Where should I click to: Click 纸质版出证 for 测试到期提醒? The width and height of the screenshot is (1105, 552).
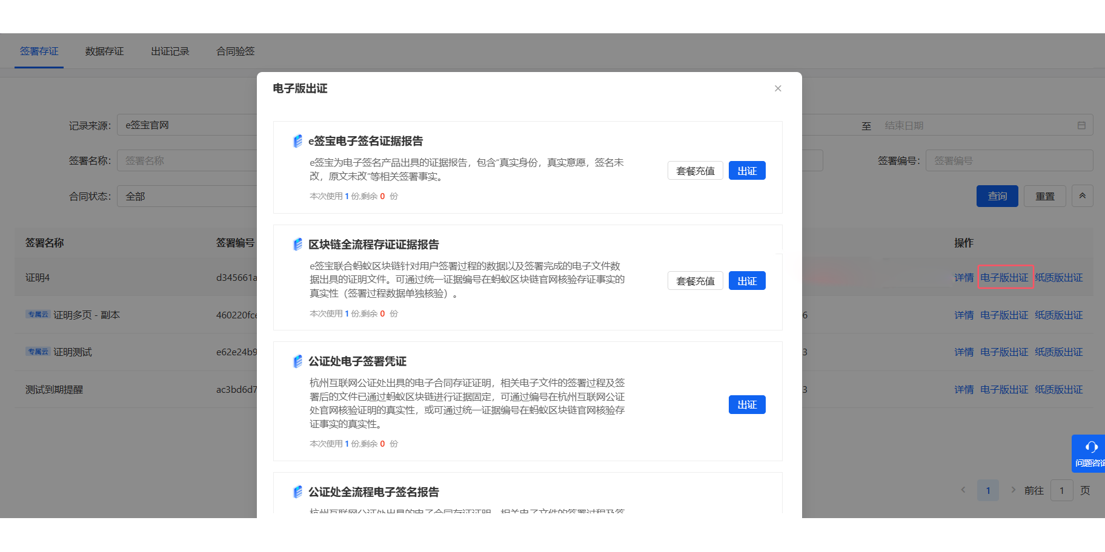pos(1058,389)
